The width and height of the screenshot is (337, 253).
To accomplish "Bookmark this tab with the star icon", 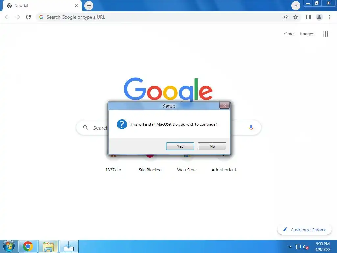I will tap(296, 17).
